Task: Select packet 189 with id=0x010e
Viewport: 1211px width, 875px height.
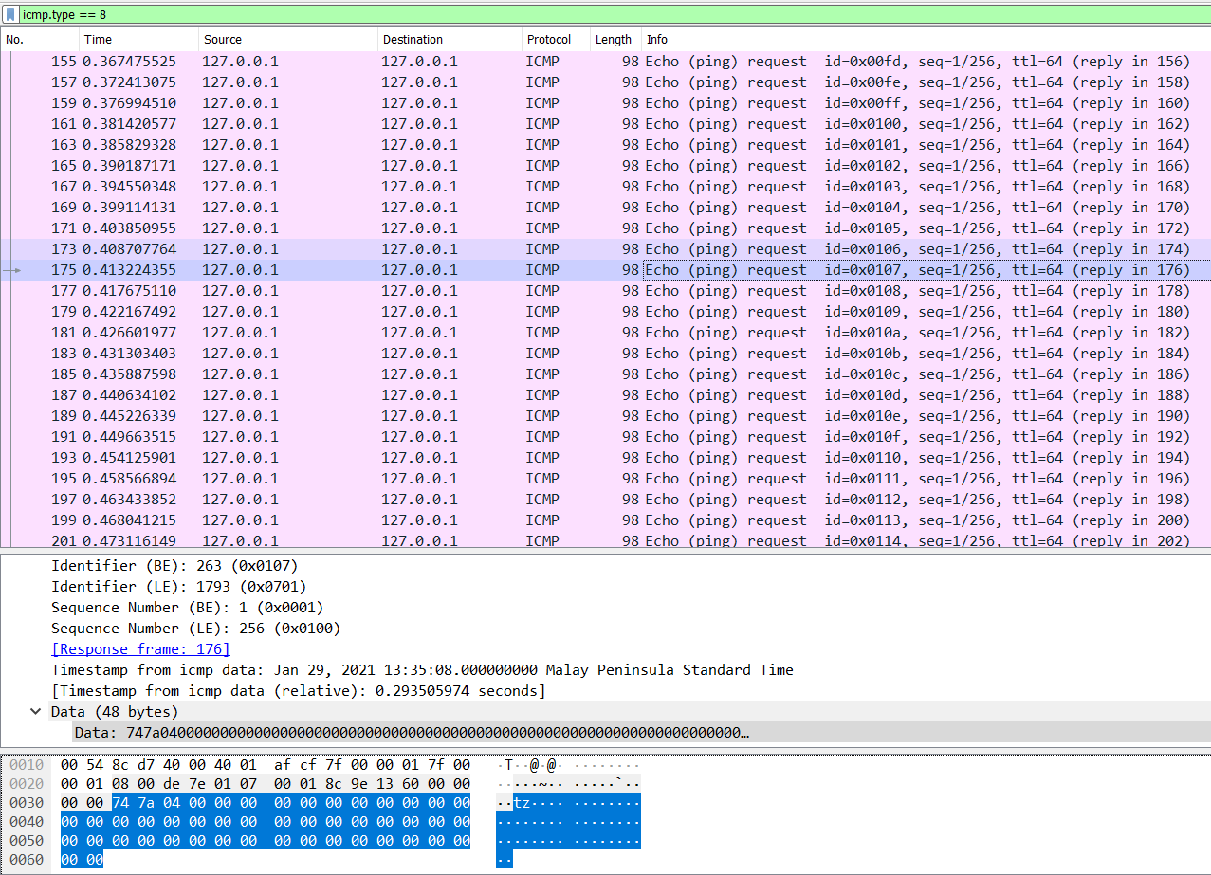Action: click(x=605, y=416)
